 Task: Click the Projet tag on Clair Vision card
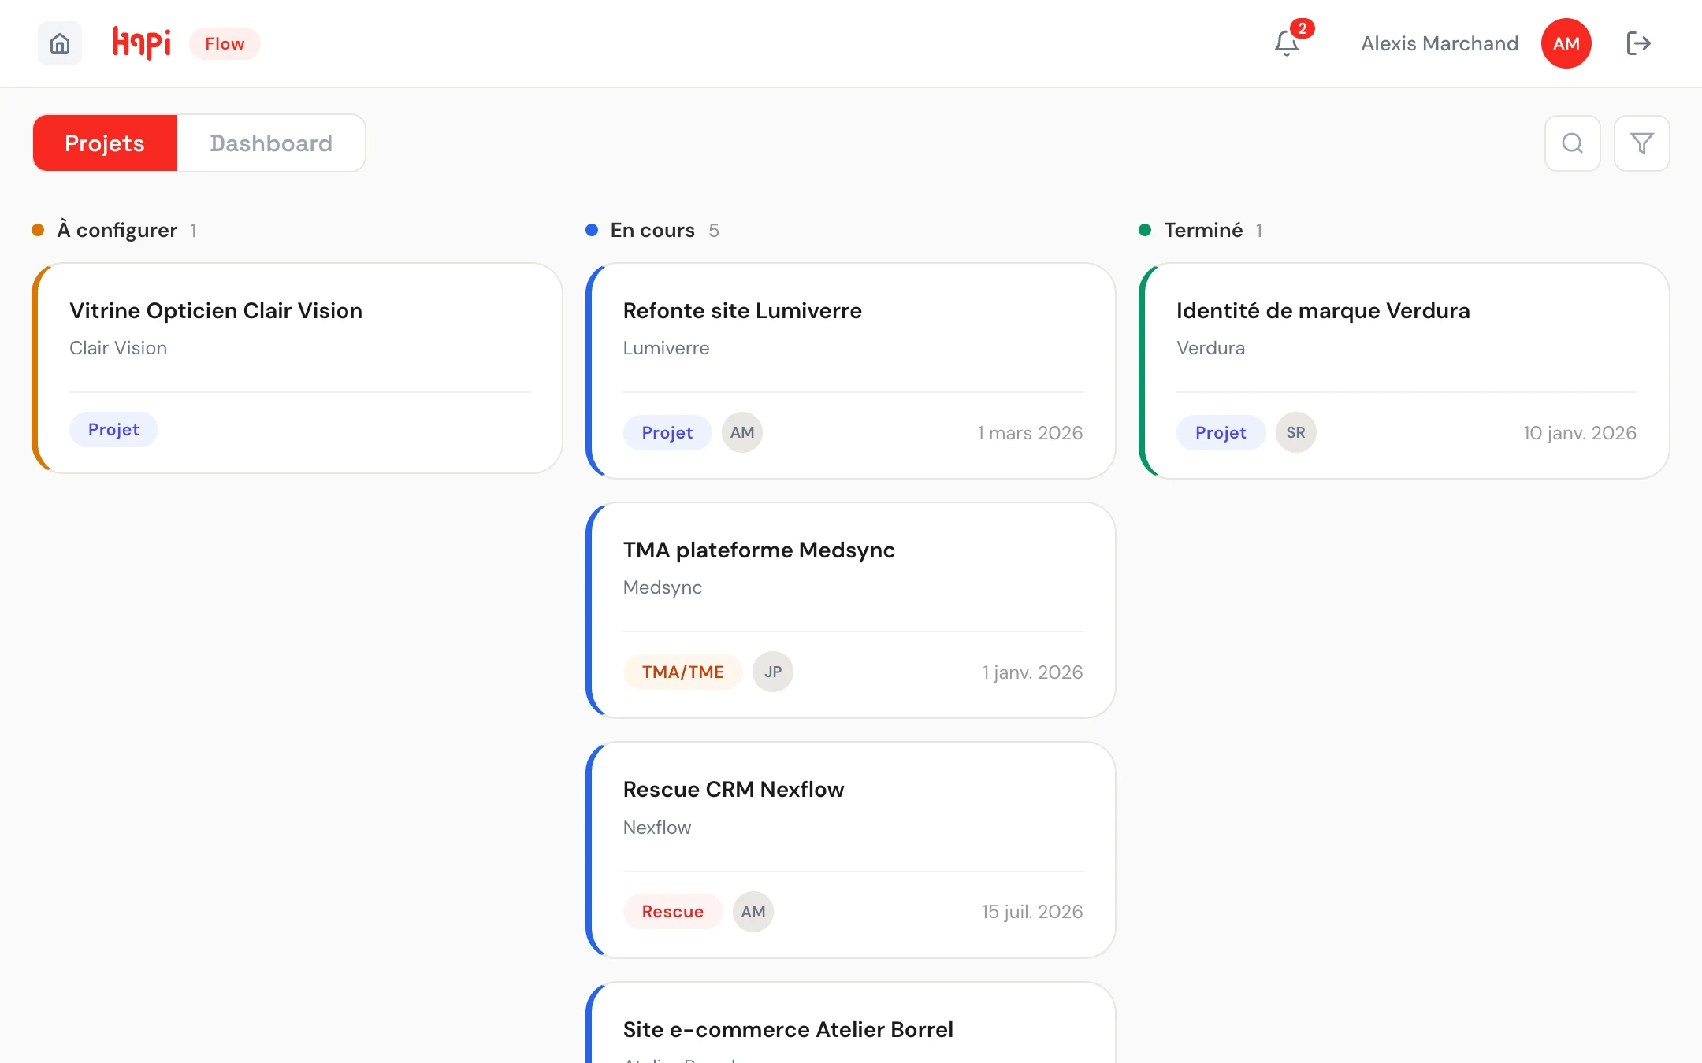(x=113, y=429)
